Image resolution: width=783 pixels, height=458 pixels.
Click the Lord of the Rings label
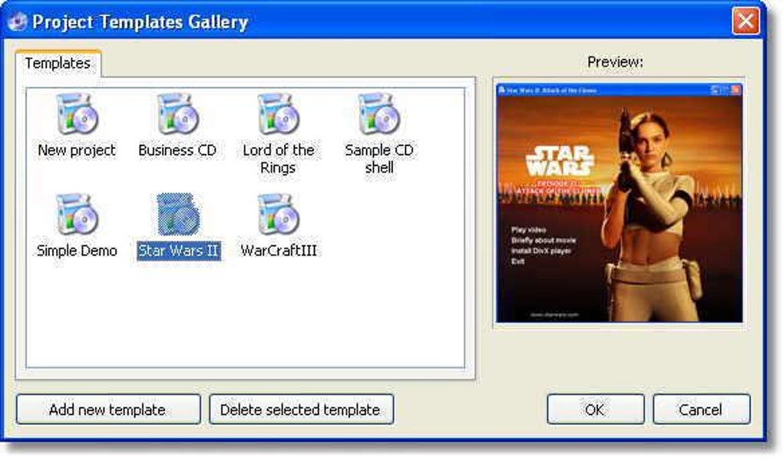[278, 159]
